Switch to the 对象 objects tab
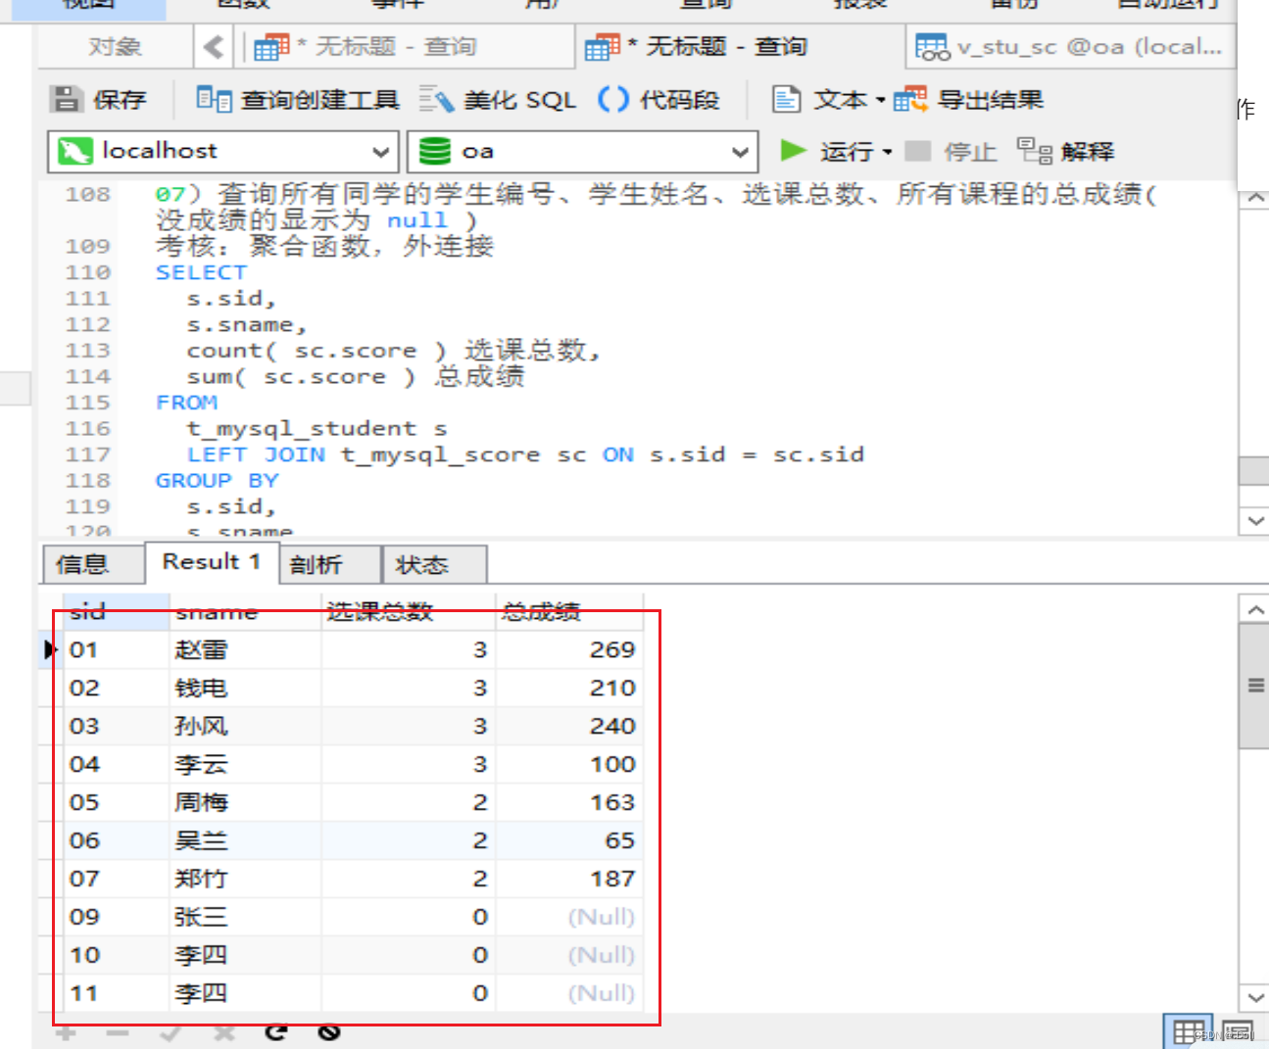The image size is (1269, 1049). pos(115,46)
